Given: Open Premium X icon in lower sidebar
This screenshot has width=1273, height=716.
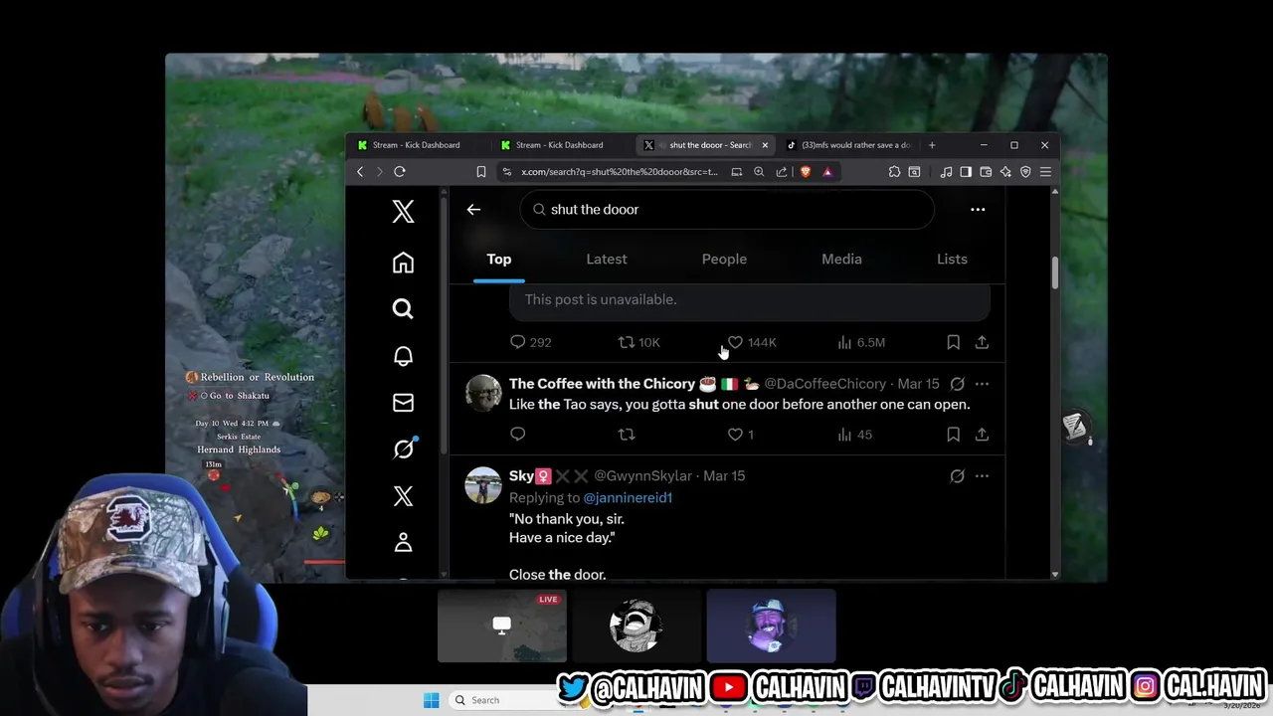Looking at the screenshot, I should pyautogui.click(x=403, y=496).
